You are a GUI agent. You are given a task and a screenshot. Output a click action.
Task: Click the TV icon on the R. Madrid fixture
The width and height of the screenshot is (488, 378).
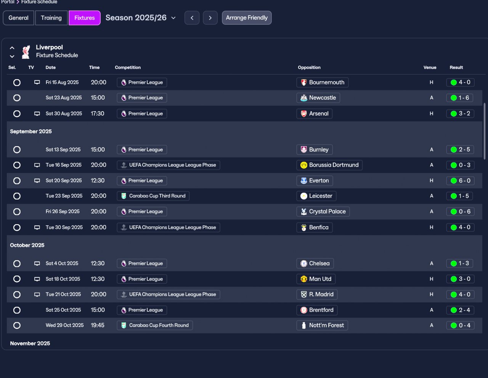[37, 295]
